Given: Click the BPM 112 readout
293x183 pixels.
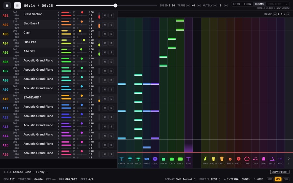Looking at the screenshot, I should click(9, 179).
